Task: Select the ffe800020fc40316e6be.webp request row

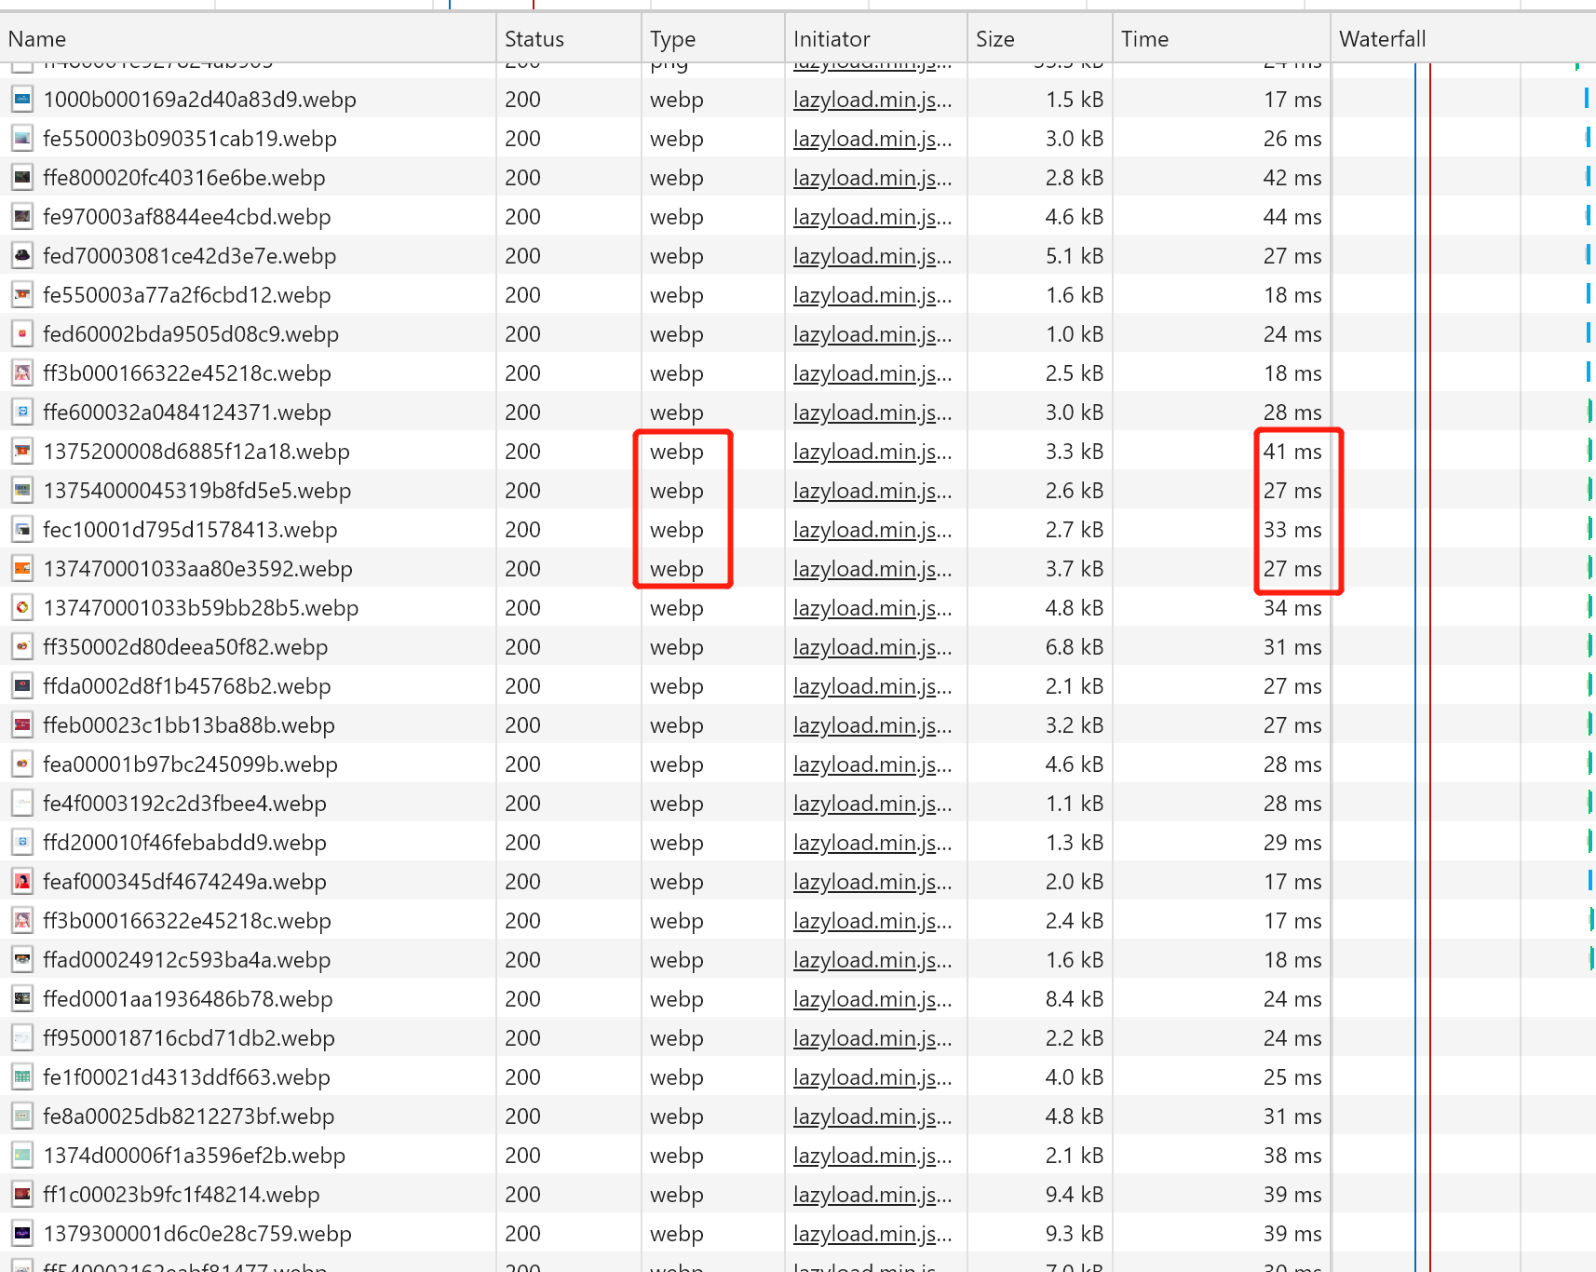Action: (x=184, y=178)
